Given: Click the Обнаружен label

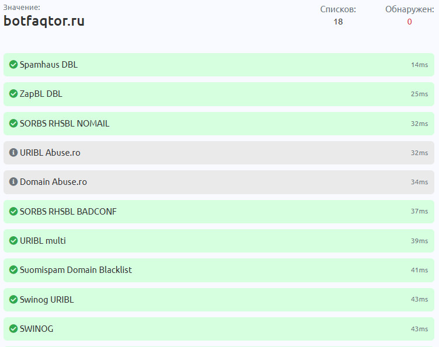Looking at the screenshot, I should [x=410, y=9].
